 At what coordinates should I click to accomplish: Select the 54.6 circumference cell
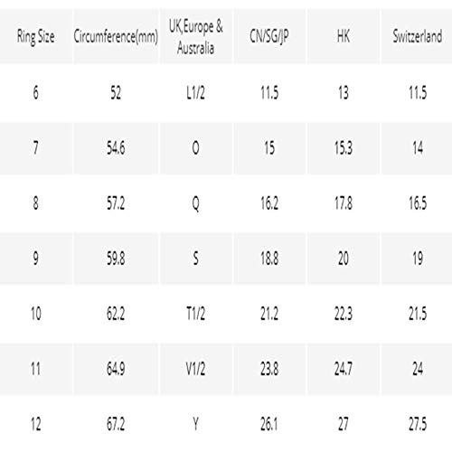point(116,148)
